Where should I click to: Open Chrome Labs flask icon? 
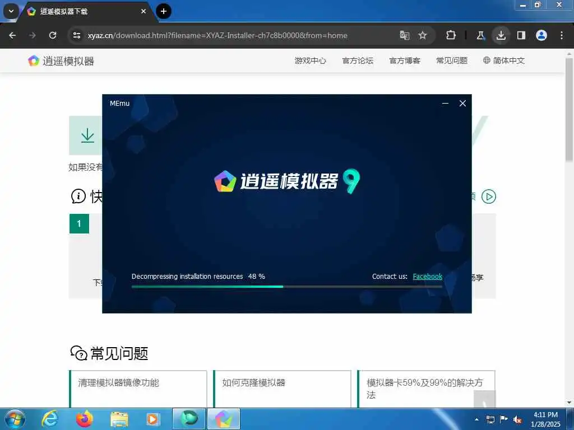point(480,35)
